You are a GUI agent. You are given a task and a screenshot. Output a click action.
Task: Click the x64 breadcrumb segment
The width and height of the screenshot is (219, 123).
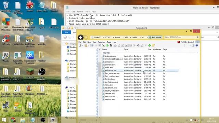tap(126, 37)
